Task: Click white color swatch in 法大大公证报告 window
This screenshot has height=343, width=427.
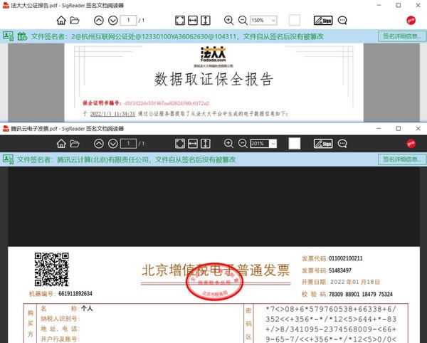Action: [x=295, y=21]
